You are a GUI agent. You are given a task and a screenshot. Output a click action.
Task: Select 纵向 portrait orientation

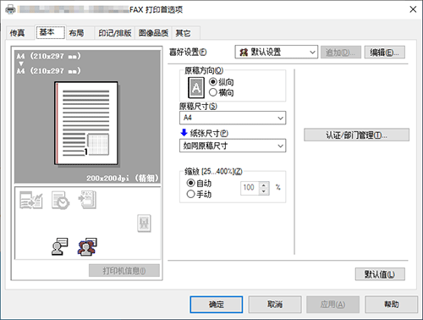(x=222, y=82)
